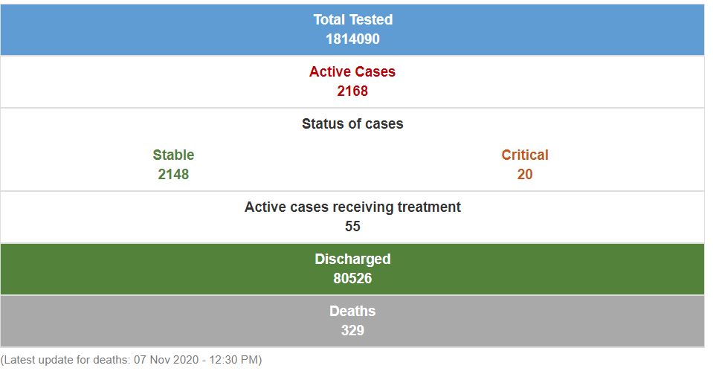Click Active cases receiving treatment heading
This screenshot has width=713, height=371.
[x=352, y=207]
